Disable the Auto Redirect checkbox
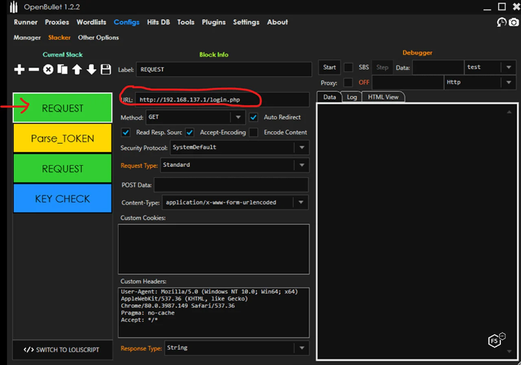521x365 pixels. click(x=254, y=117)
